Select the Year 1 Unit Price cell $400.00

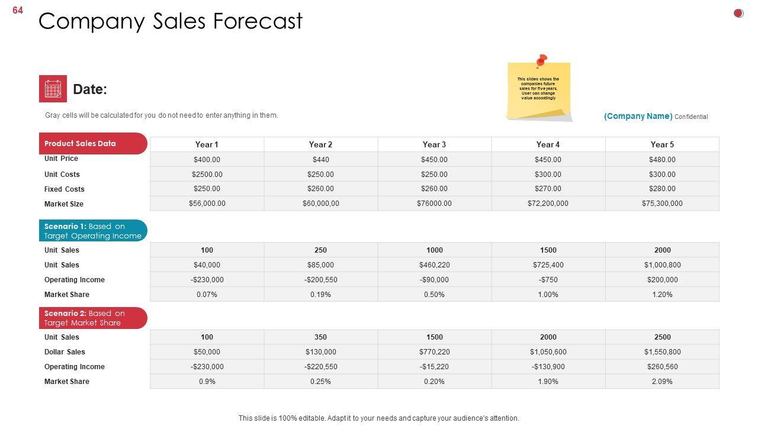[x=207, y=160]
